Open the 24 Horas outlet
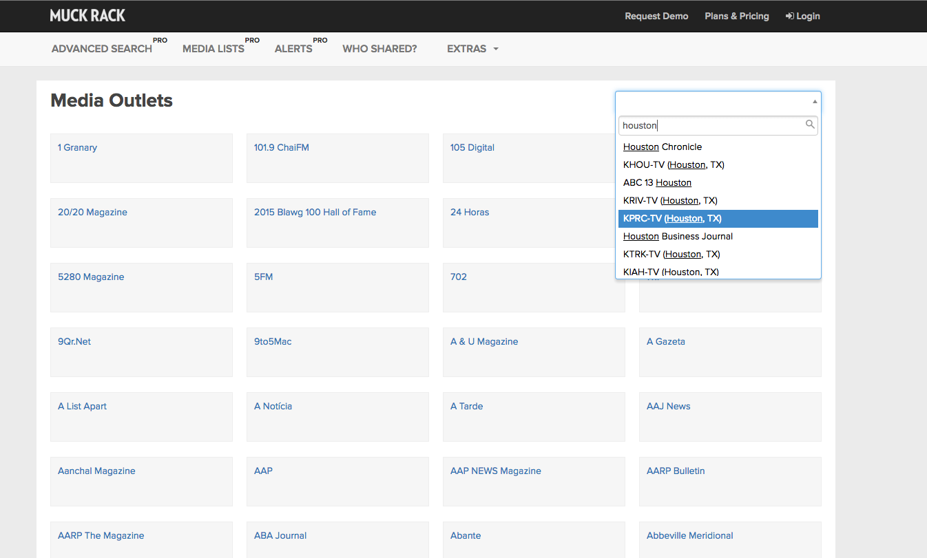This screenshot has width=927, height=558. [x=470, y=212]
